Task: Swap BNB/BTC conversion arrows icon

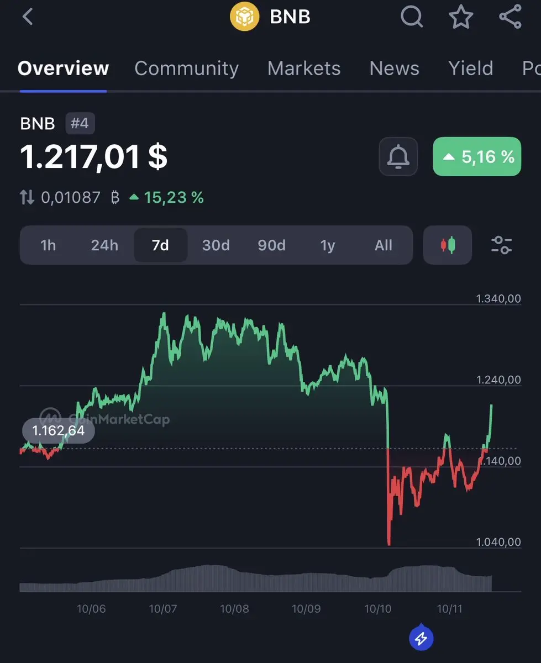Action: [27, 197]
